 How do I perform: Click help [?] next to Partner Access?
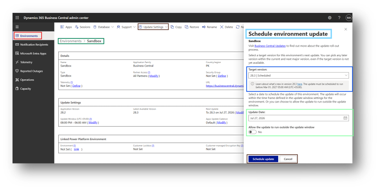(149, 72)
